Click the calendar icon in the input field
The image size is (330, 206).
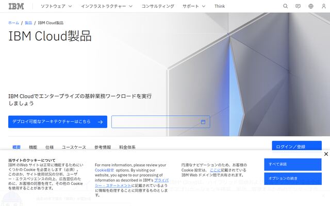click(203, 122)
